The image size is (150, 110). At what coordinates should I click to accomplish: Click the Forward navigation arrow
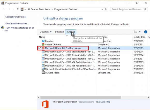[9, 9]
